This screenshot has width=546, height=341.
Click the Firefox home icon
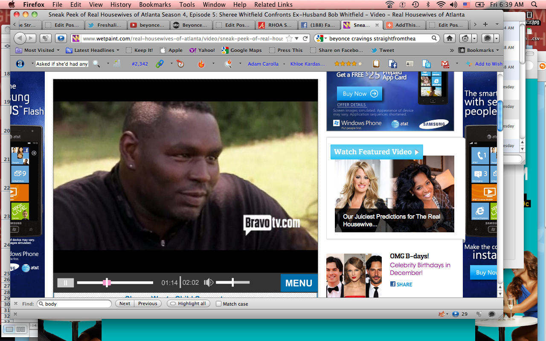[449, 38]
